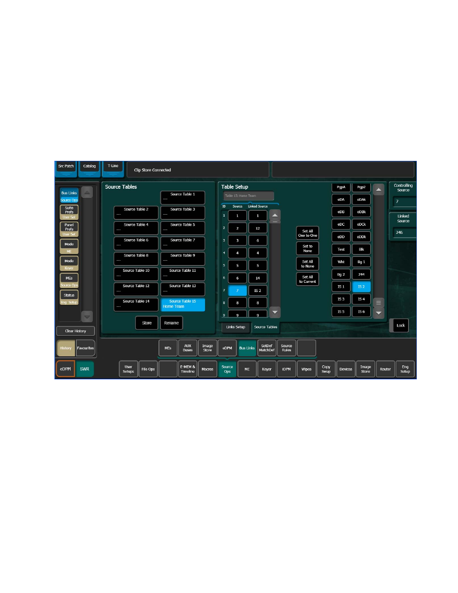Screen dimensions: 458x593
Task: Open the User Setups menu
Action: (x=128, y=369)
